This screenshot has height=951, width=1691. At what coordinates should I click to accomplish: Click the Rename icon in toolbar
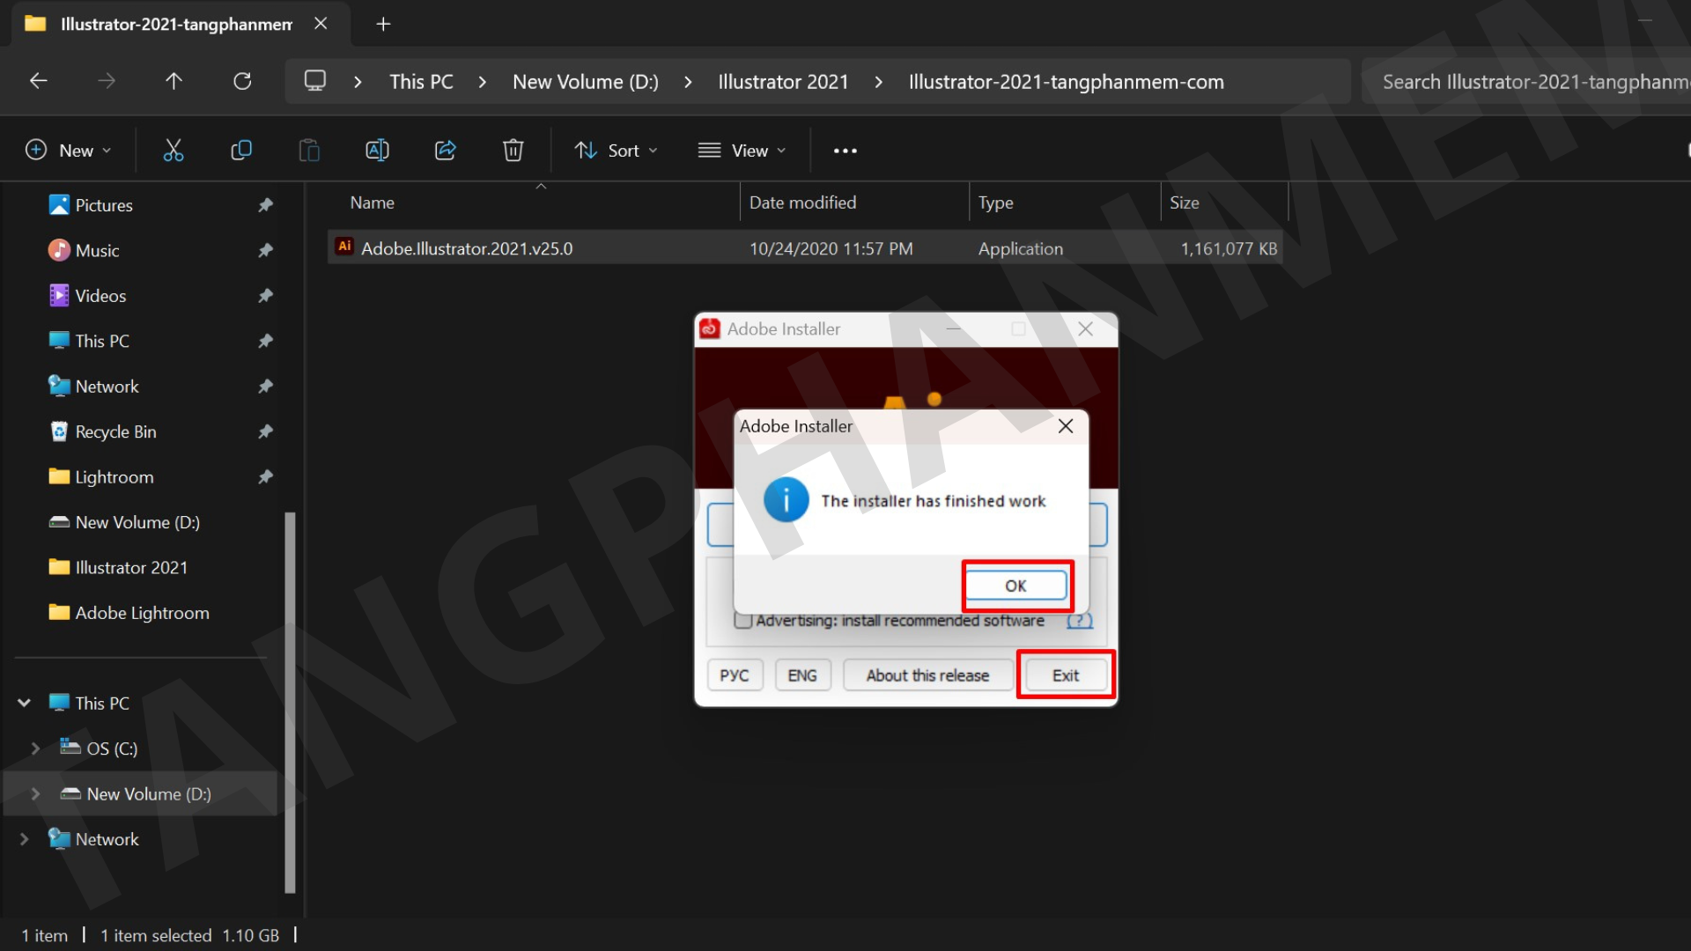click(x=377, y=151)
